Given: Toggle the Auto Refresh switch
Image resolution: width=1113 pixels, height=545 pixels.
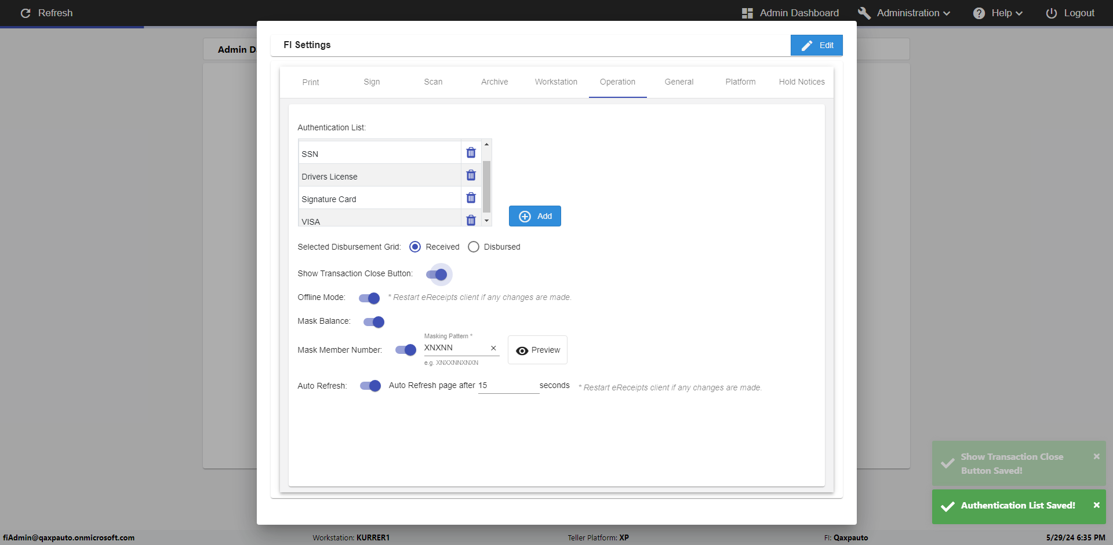Looking at the screenshot, I should 370,386.
